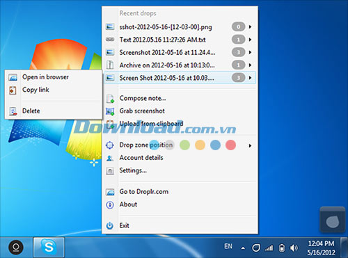
Task: Click the Skype taskbar icon
Action: tap(49, 247)
